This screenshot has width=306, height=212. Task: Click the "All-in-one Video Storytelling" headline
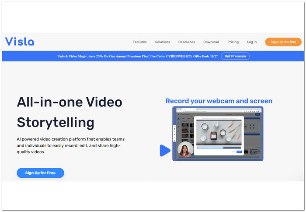tap(69, 112)
